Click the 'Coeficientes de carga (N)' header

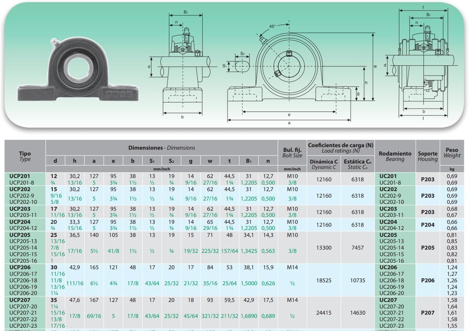340,148
